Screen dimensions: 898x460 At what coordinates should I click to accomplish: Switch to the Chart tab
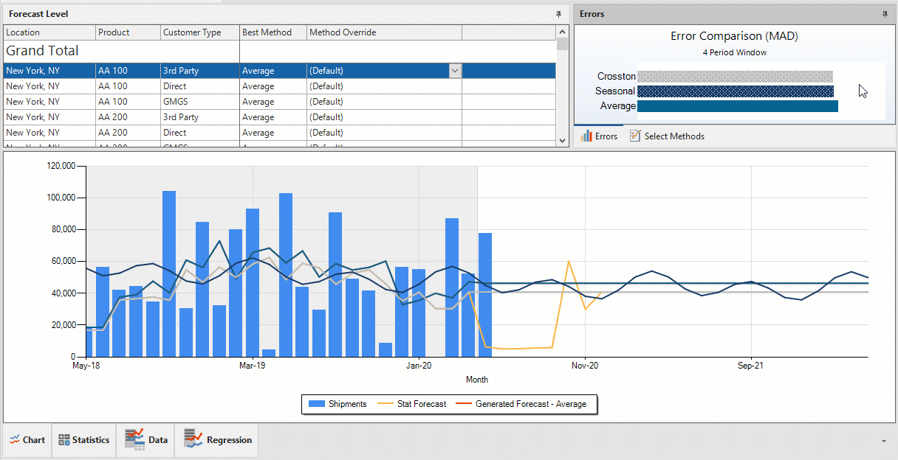pyautogui.click(x=27, y=440)
